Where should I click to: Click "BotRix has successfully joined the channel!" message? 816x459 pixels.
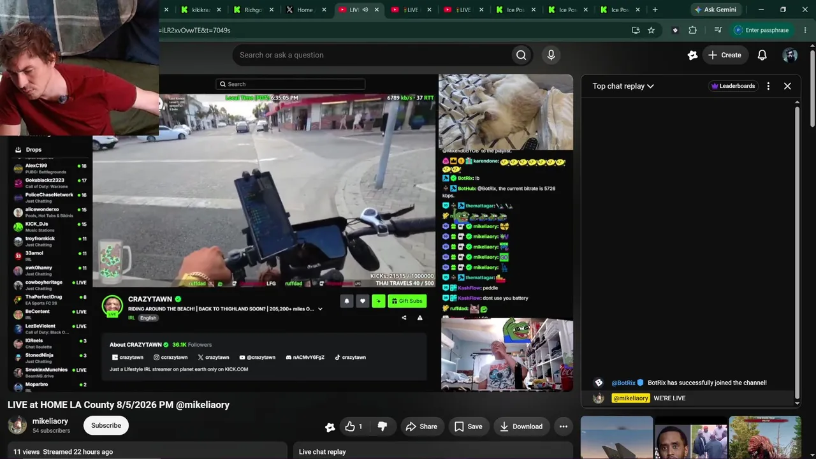(707, 382)
